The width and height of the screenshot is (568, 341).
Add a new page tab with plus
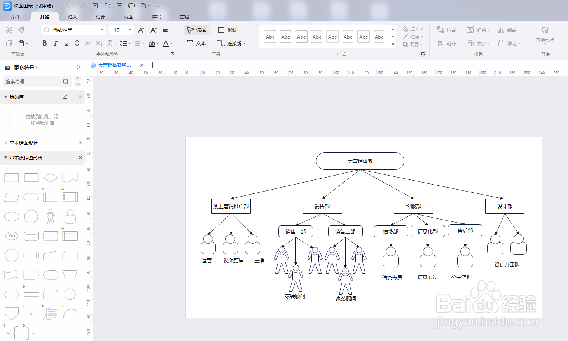tap(153, 65)
